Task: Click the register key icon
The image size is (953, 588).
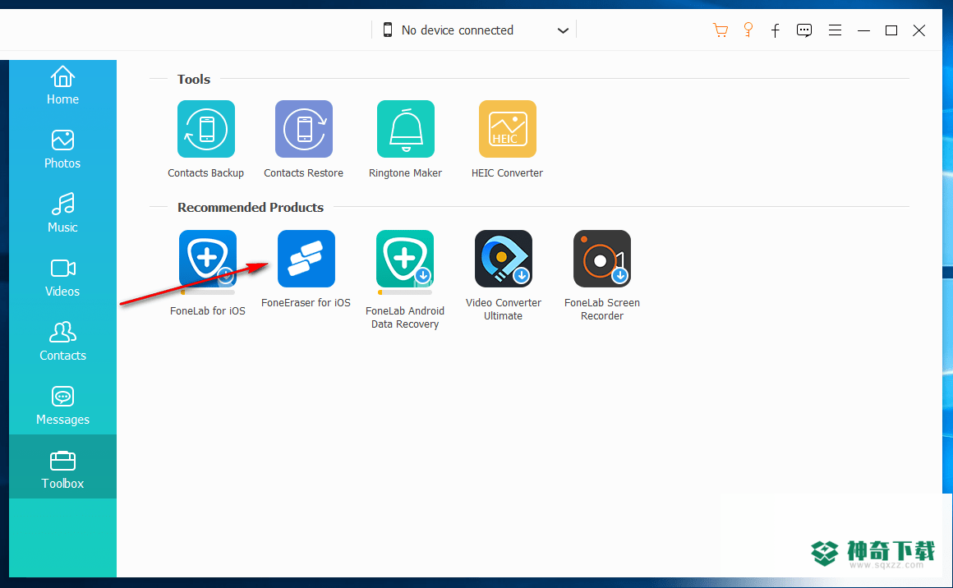Action: (748, 30)
